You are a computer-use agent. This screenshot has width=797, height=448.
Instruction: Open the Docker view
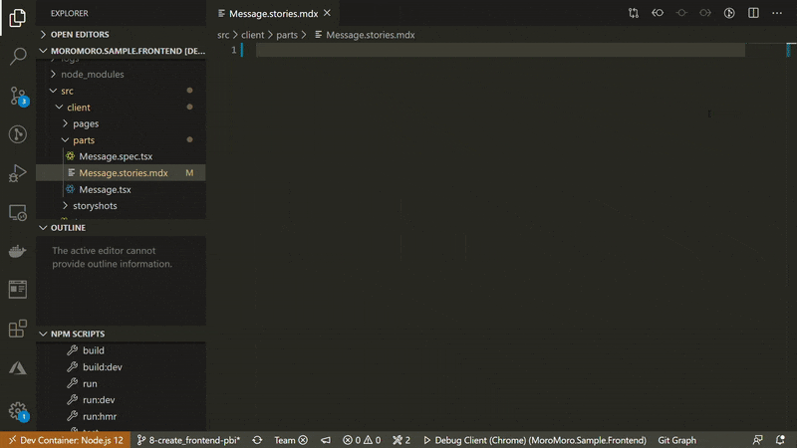click(18, 251)
